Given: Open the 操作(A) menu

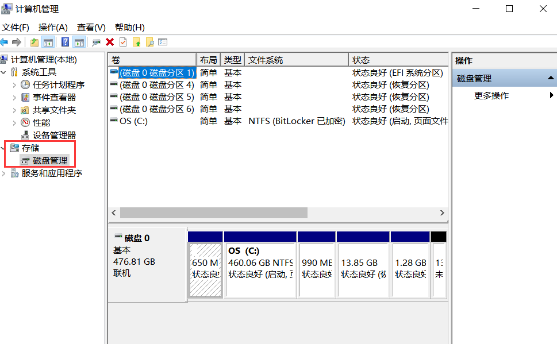Looking at the screenshot, I should (53, 27).
